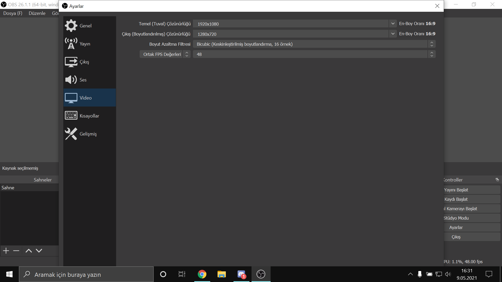Switch to the Yayın settings tab
The image size is (502, 282).
[x=90, y=44]
